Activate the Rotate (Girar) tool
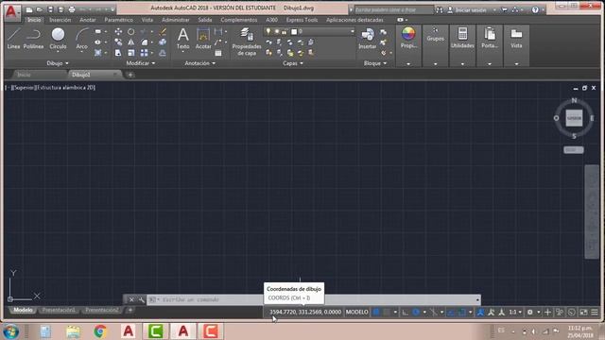The height and width of the screenshot is (340, 605). (131, 31)
